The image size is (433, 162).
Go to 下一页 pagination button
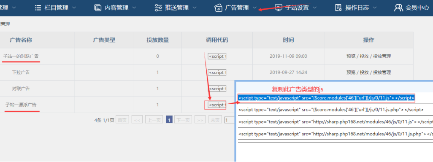tap(183, 120)
